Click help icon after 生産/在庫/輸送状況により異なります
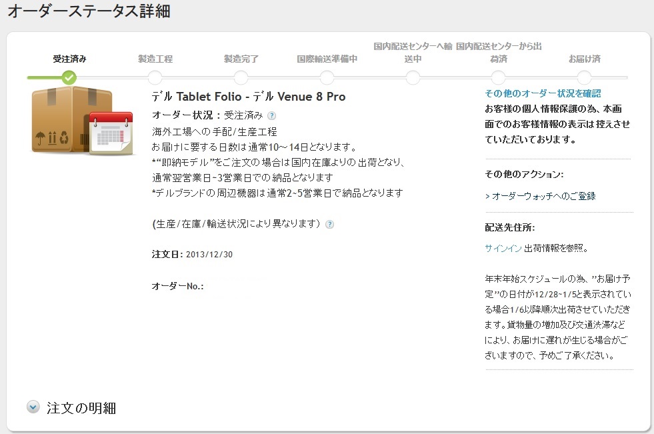 (x=329, y=224)
